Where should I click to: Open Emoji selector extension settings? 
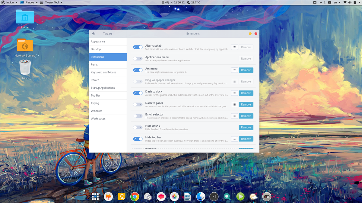(x=234, y=116)
